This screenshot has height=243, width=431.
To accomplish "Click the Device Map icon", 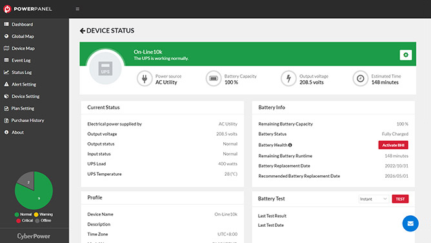I will click(x=6, y=48).
